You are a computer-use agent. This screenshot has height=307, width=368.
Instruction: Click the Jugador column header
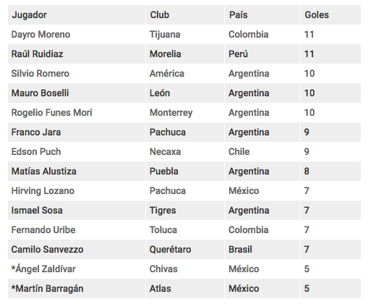coord(30,15)
